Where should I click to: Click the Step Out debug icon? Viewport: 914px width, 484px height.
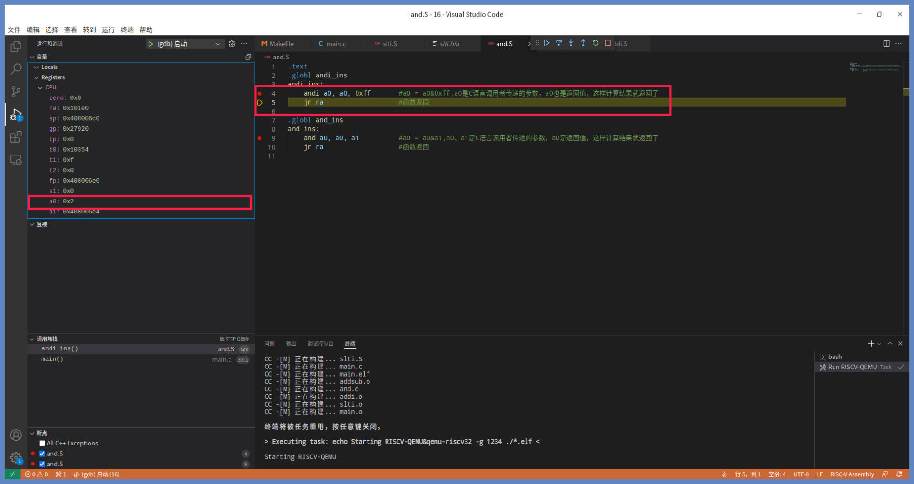[x=583, y=43]
